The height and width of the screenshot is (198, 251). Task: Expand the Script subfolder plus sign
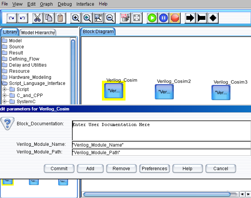coord(5,89)
